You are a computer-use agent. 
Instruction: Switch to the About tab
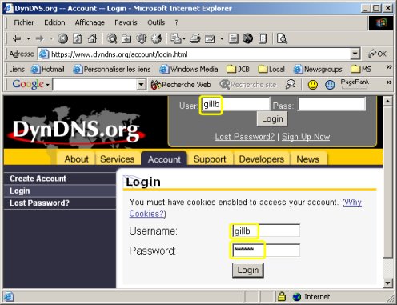point(76,159)
